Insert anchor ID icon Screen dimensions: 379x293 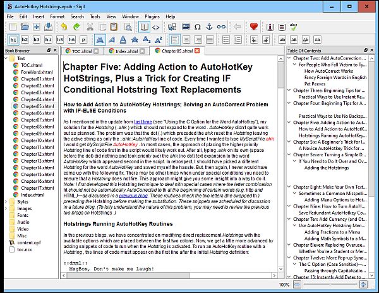pyautogui.click(x=209, y=27)
